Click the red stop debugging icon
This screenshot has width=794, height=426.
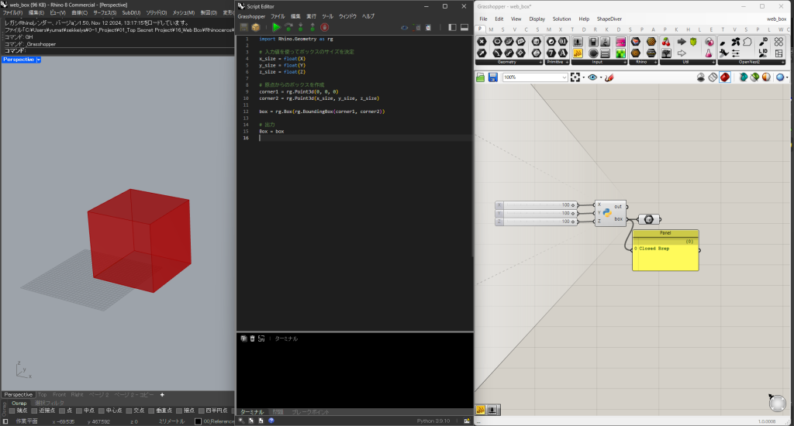(x=324, y=27)
